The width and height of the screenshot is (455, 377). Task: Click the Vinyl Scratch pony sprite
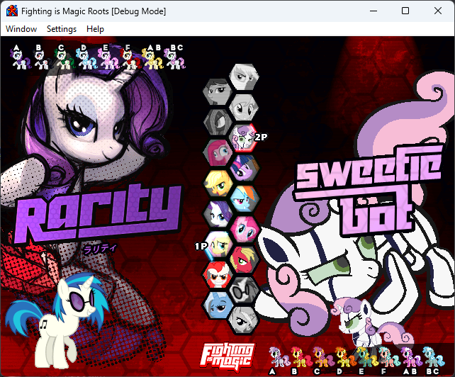point(59,320)
